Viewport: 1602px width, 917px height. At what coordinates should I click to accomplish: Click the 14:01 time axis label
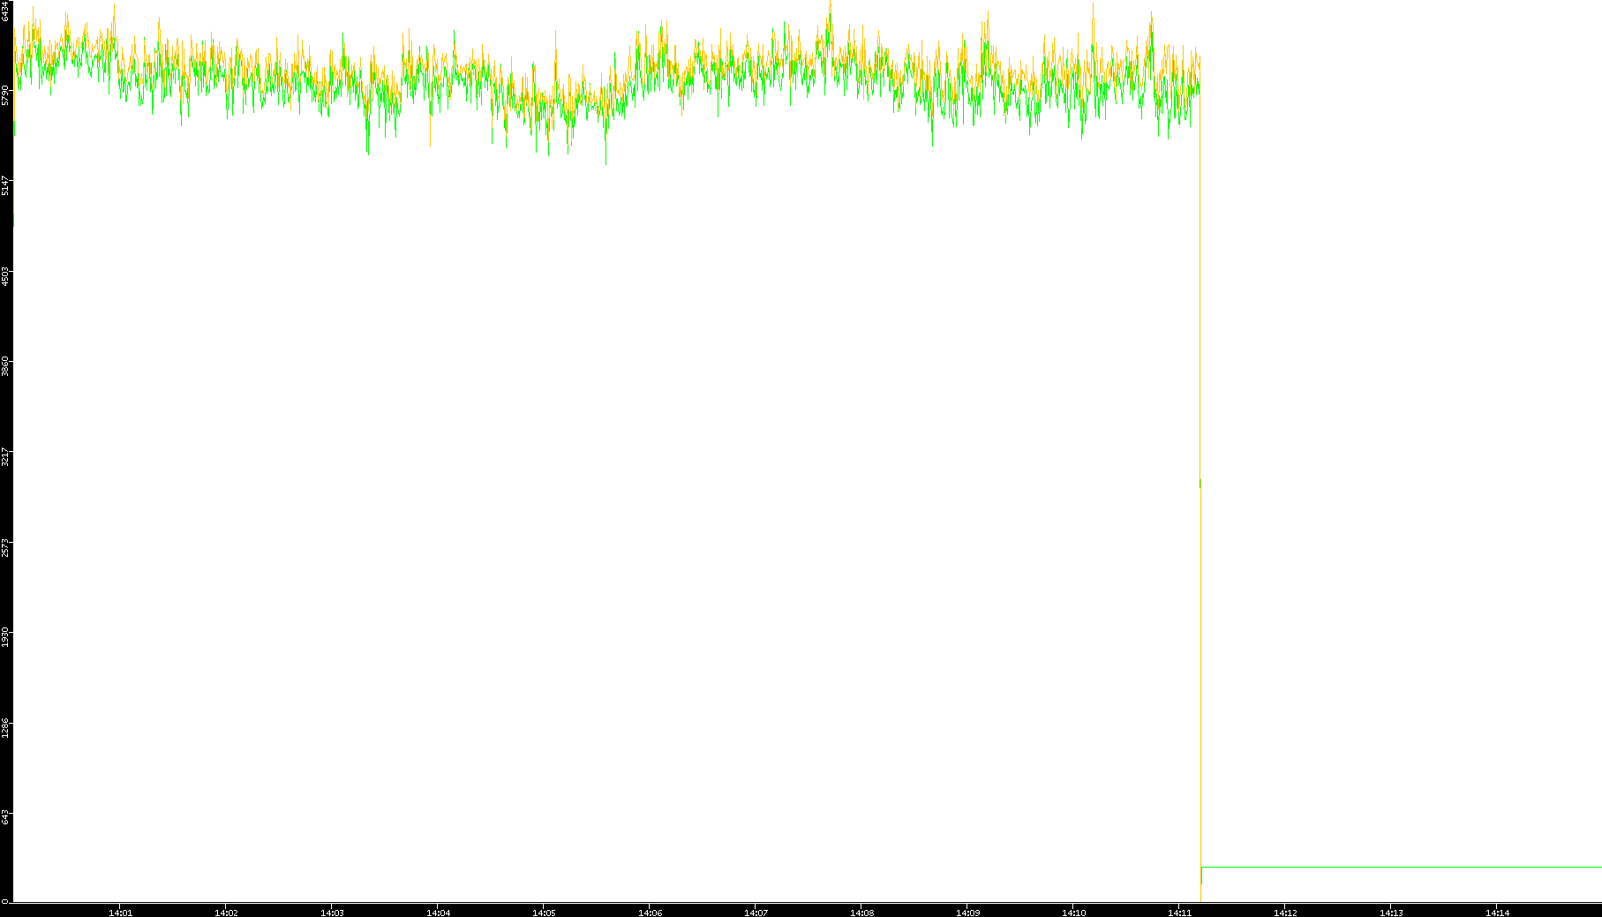(x=120, y=912)
